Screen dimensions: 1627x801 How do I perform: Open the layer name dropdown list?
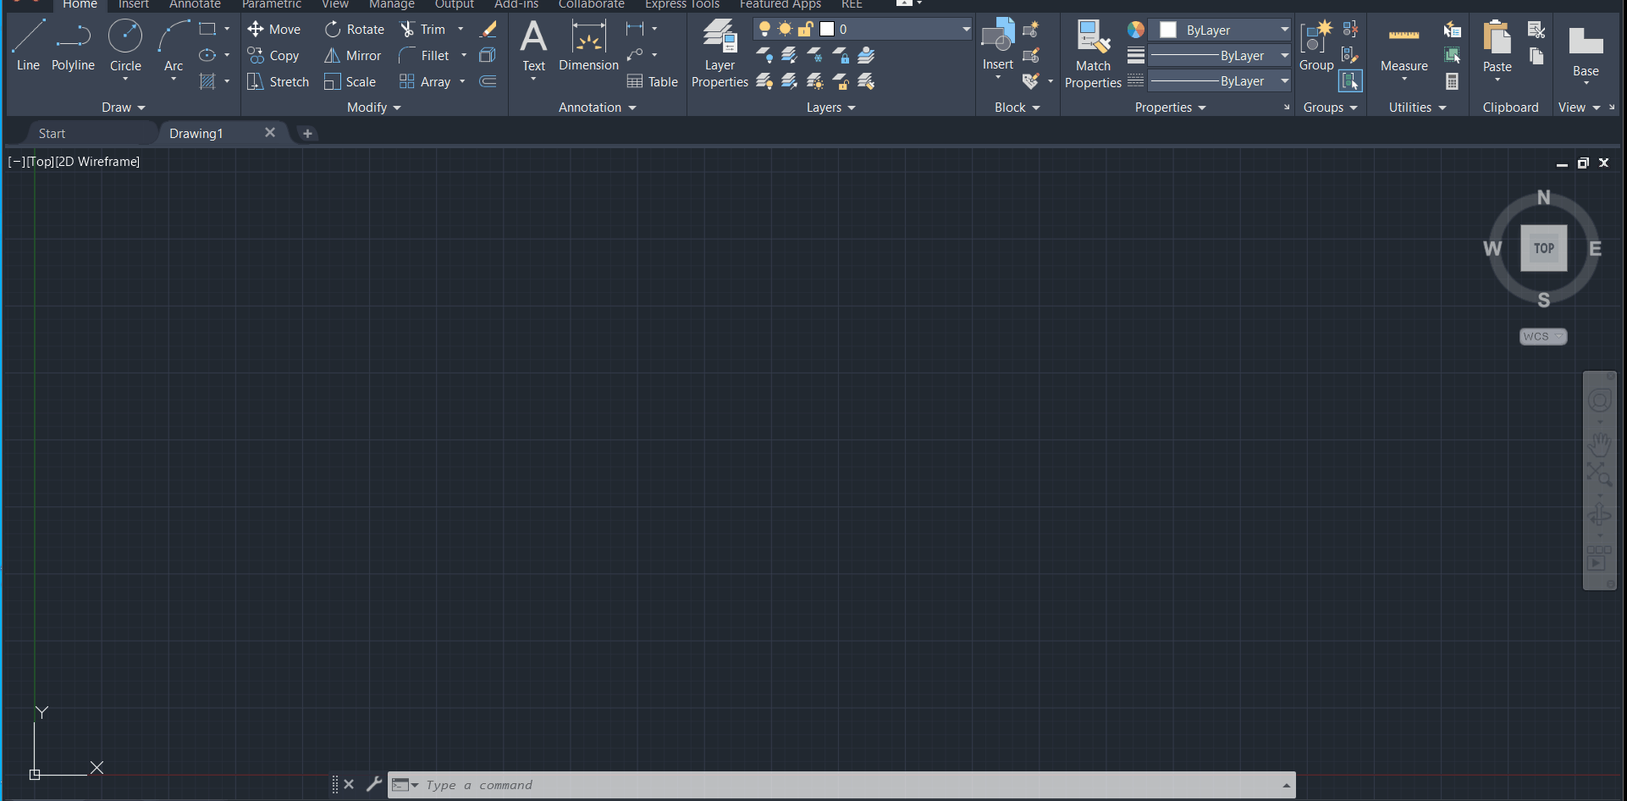[966, 30]
